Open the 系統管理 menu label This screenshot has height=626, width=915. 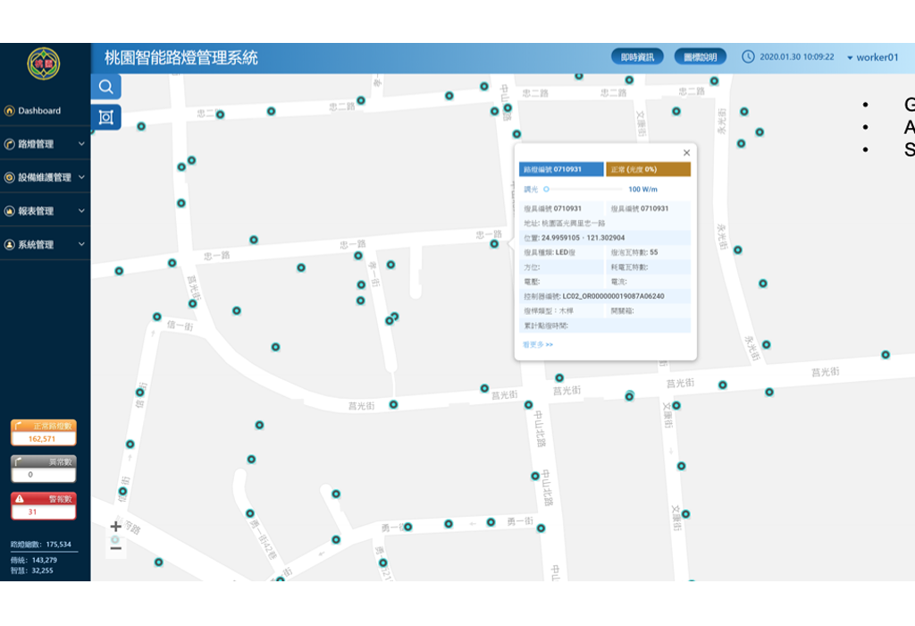pyautogui.click(x=36, y=245)
